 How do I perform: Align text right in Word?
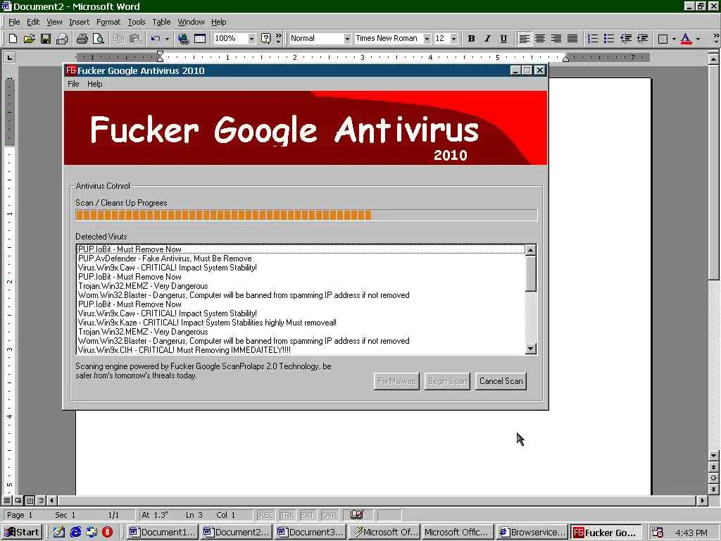556,39
